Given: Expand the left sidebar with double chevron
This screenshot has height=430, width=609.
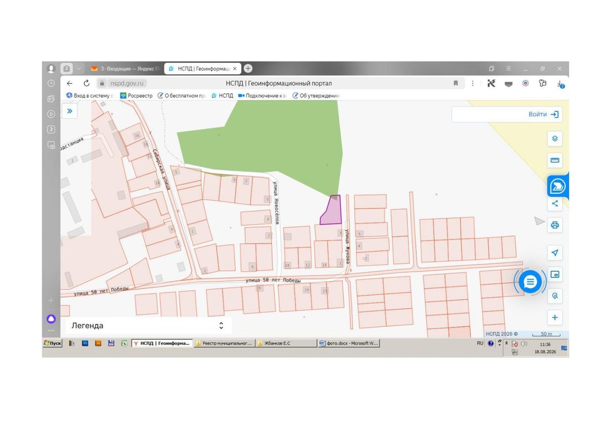Looking at the screenshot, I should (70, 111).
